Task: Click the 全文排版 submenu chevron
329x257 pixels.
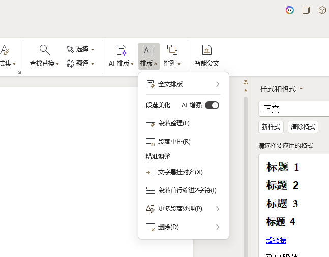Action: click(218, 84)
